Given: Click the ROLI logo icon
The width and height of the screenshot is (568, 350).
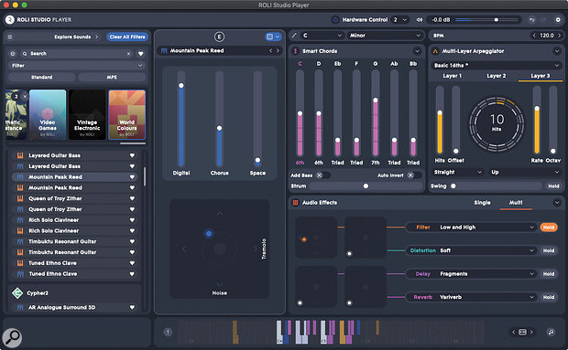Looking at the screenshot, I should [x=10, y=19].
